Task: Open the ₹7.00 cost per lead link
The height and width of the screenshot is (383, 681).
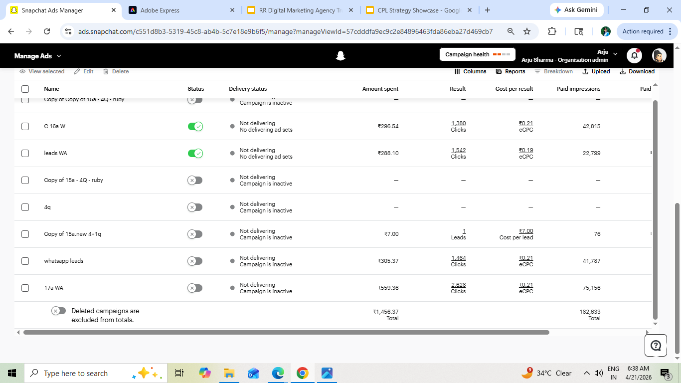Action: tap(526, 231)
